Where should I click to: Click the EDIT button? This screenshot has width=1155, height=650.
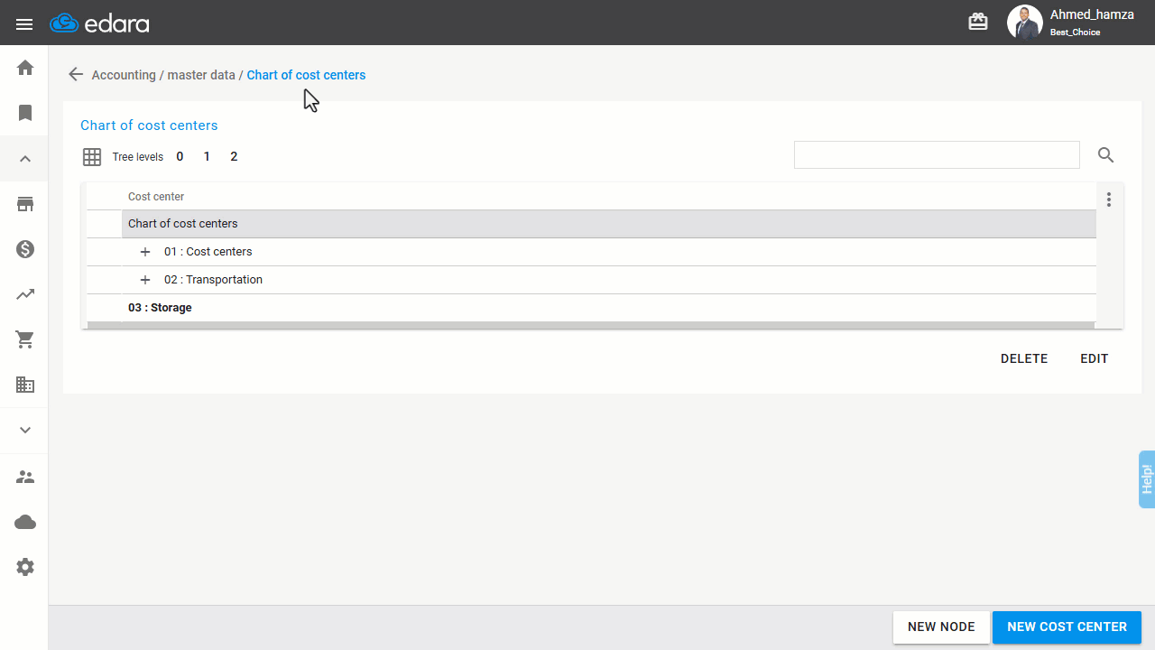tap(1095, 358)
